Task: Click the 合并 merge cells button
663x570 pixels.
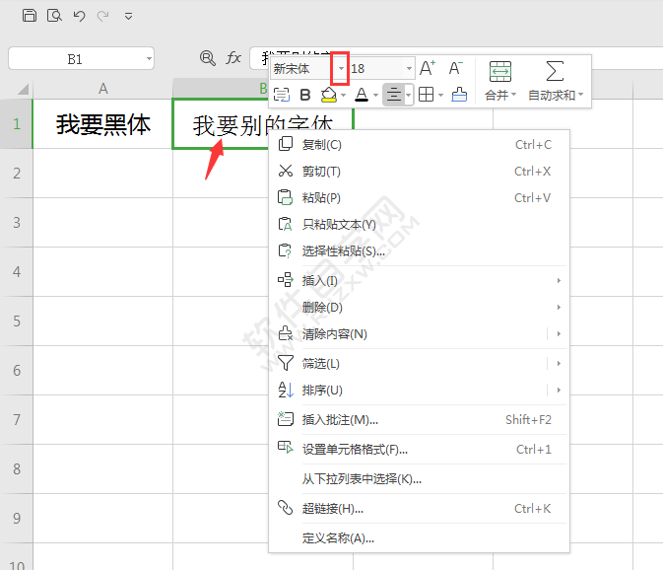Action: [x=500, y=81]
